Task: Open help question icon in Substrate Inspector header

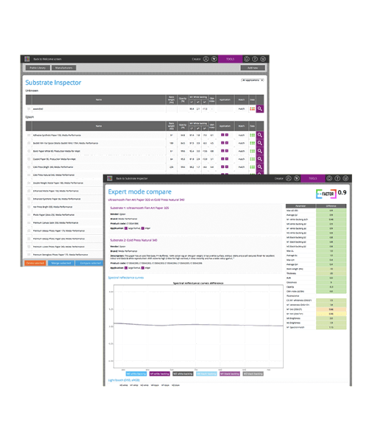Action: click(255, 59)
